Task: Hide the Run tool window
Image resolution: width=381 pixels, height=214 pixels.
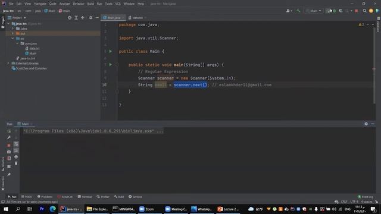Action: pos(373,124)
